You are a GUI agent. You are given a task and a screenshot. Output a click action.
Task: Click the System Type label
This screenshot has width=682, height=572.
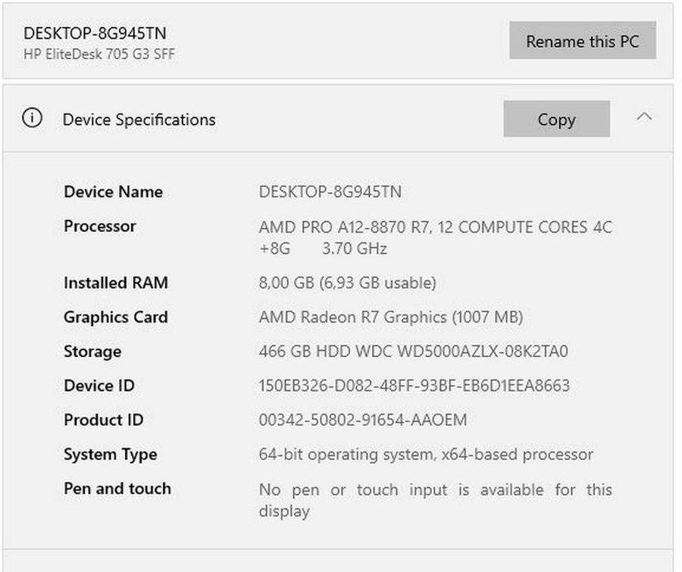click(111, 455)
